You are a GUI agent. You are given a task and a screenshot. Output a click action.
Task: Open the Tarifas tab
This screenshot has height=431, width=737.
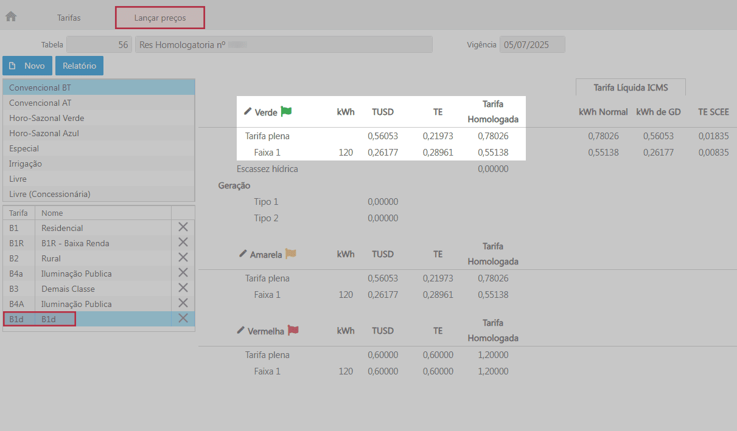(69, 18)
